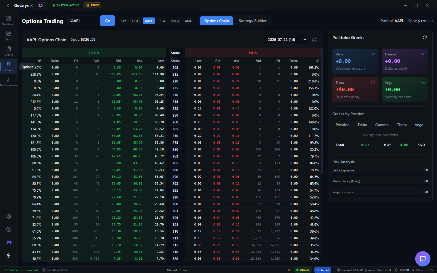Click the dollar sign sidebar icon
Image resolution: width=437 pixels, height=273 pixels.
click(x=9, y=256)
